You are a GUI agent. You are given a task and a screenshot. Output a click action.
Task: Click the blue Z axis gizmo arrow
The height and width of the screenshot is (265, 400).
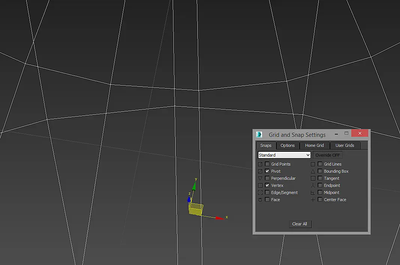189,199
